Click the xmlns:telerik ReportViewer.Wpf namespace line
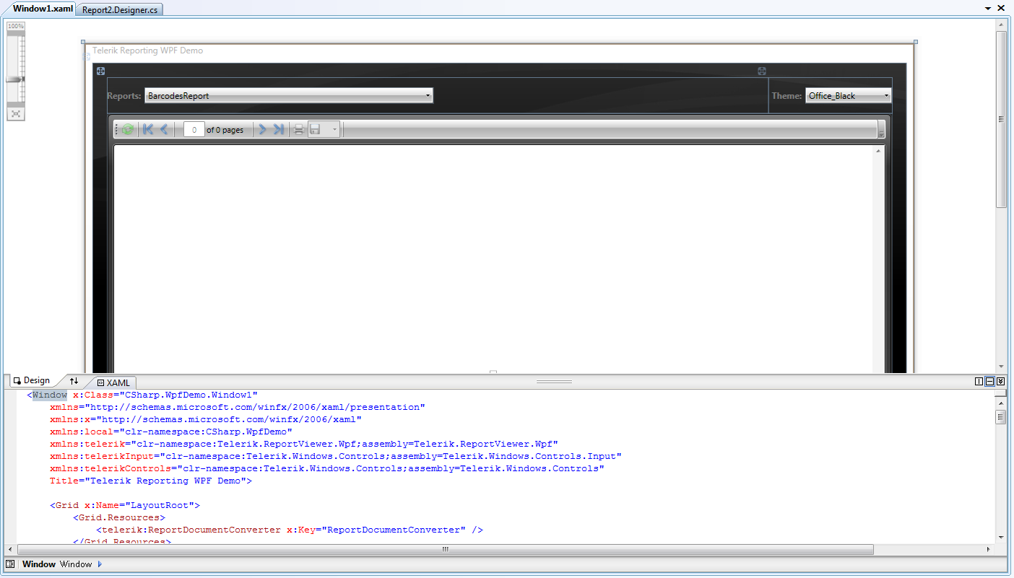Viewport: 1014px width, 578px height. 304,444
